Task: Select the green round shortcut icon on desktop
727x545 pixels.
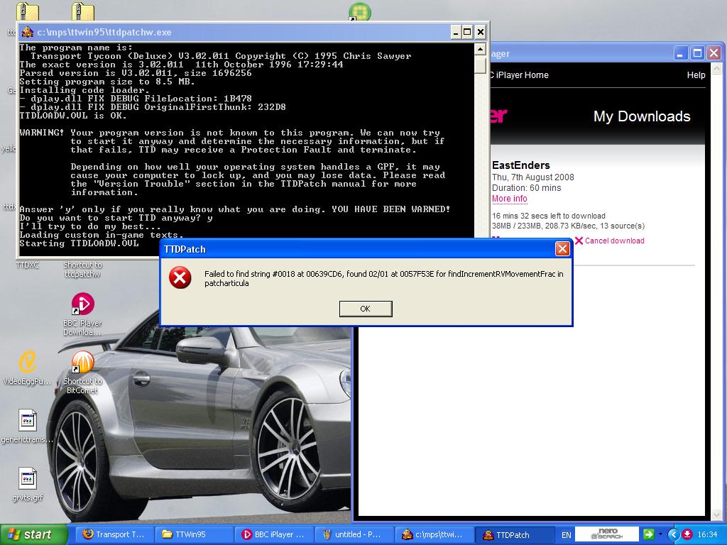Action: pos(360,11)
